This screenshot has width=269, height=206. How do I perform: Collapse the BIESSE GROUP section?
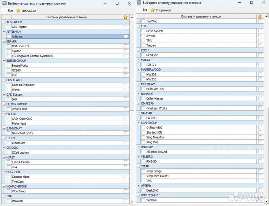click(x=4, y=61)
